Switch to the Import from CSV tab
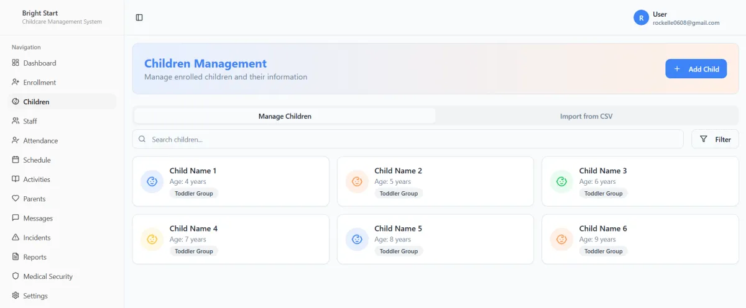 coord(586,116)
